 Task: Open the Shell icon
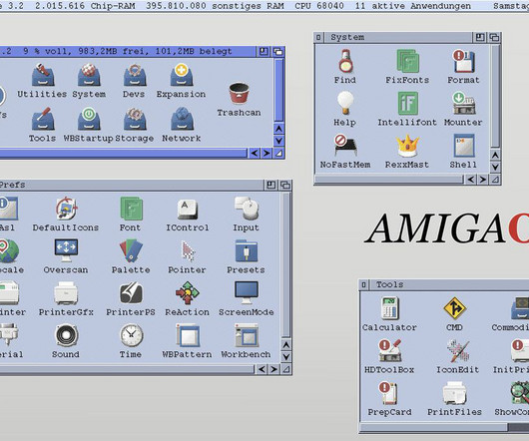pyautogui.click(x=464, y=146)
